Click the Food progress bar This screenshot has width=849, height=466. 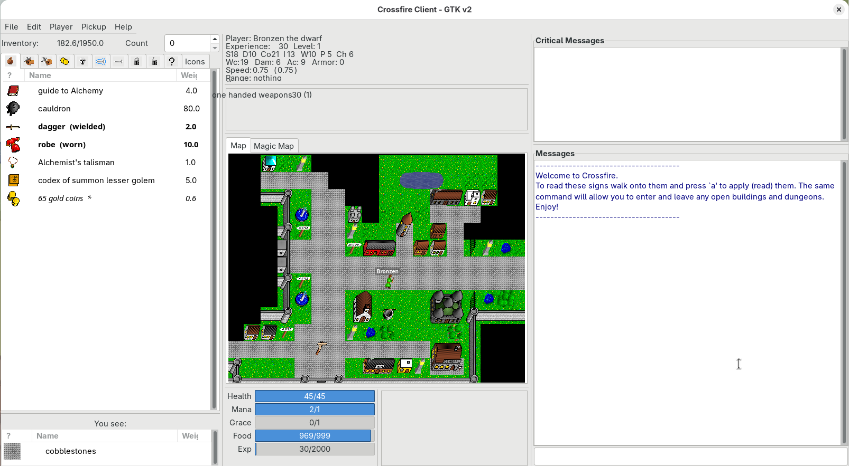pos(315,436)
